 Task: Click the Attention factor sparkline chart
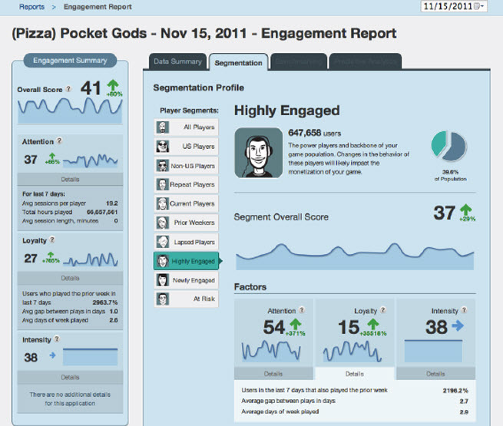271,351
